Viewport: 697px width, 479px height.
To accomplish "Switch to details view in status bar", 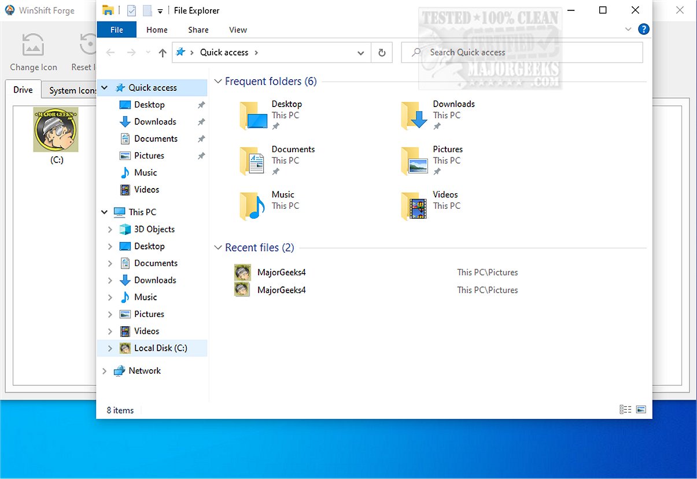I will pyautogui.click(x=625, y=410).
